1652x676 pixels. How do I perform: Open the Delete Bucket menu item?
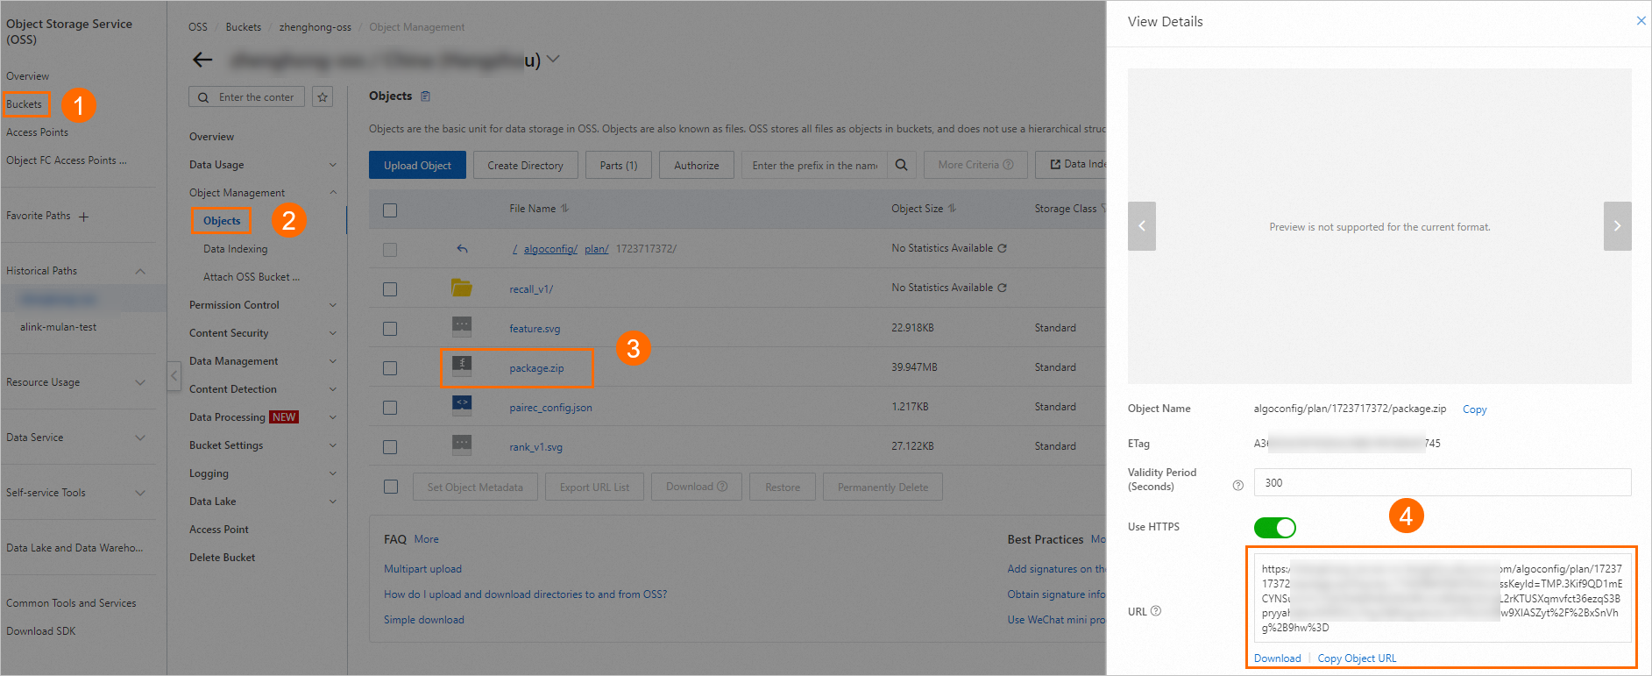pos(223,558)
